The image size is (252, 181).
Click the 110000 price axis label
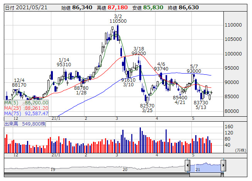[233, 25]
